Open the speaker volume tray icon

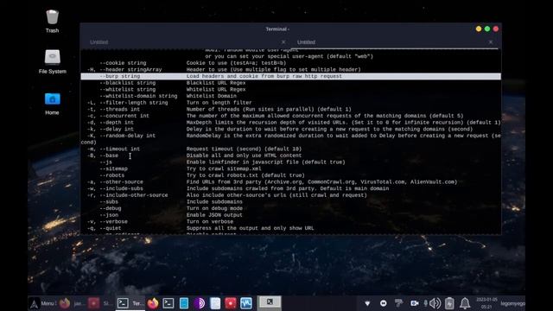(435, 303)
